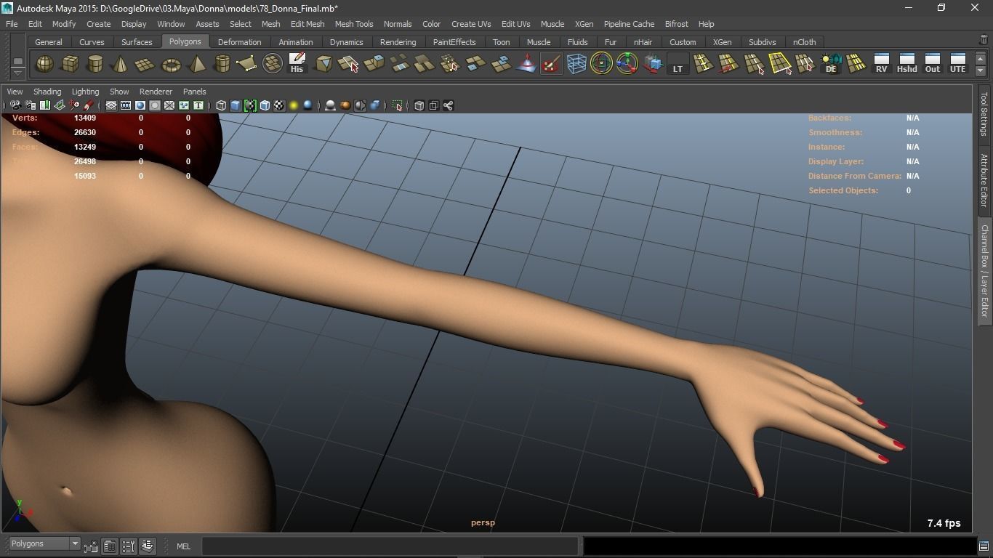Open the Shading panel menu
Image resolution: width=993 pixels, height=558 pixels.
(47, 92)
